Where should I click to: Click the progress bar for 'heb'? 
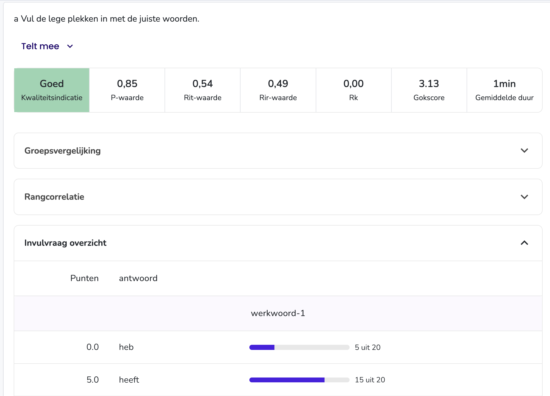click(x=299, y=347)
